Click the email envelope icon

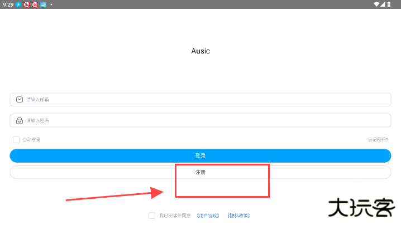20,100
